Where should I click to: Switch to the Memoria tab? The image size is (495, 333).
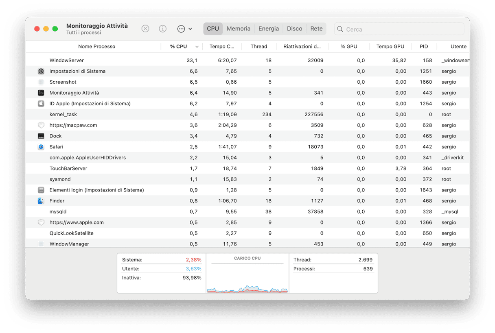tap(239, 29)
